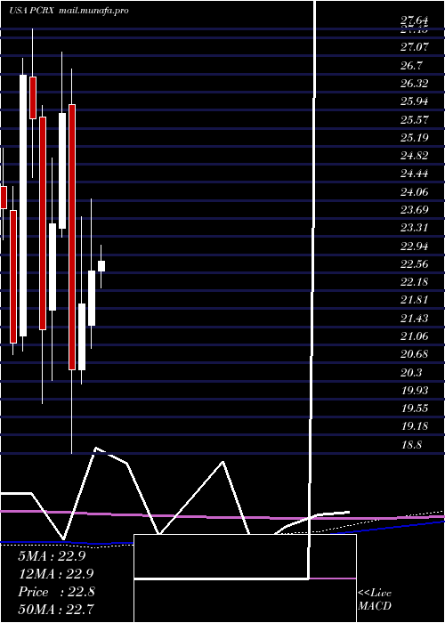445x623 pixels.
Task: Click the 19.18 price axis label
Action: tap(415, 426)
